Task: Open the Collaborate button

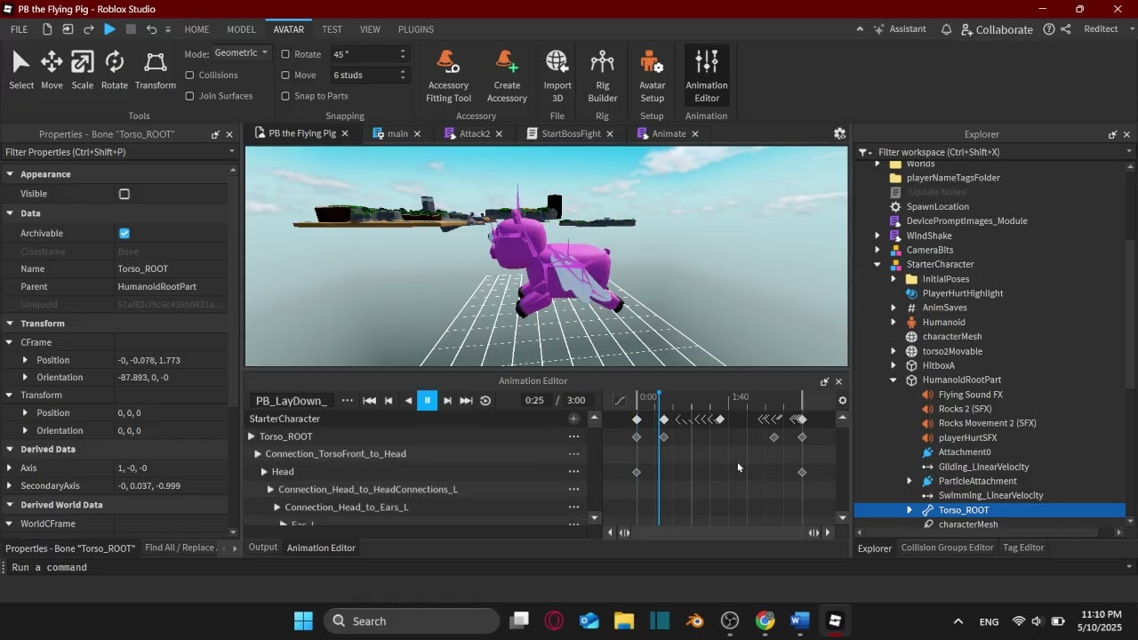Action: 997,29
